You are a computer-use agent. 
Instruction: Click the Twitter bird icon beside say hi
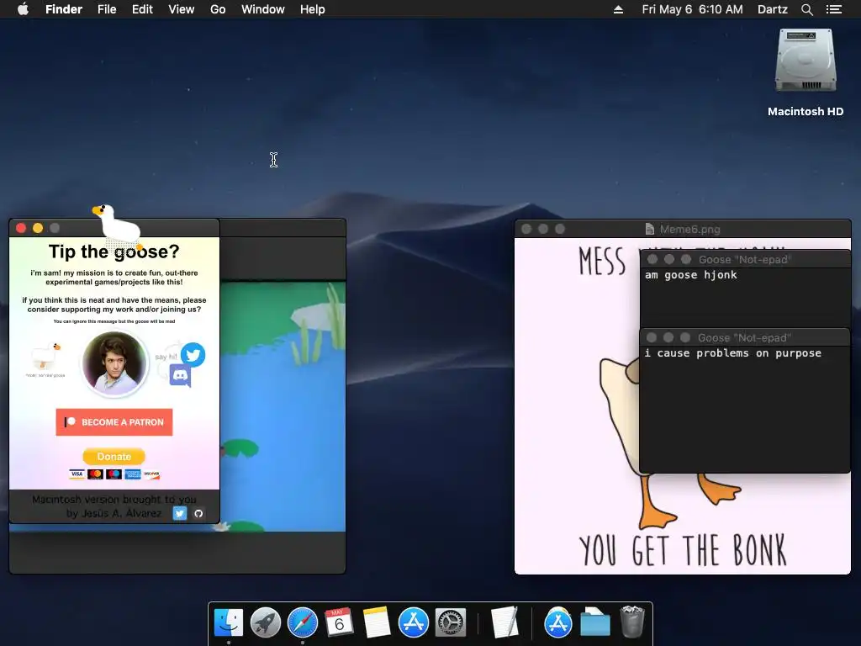(x=193, y=354)
